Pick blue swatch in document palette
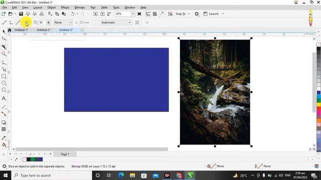Image resolution: width=321 pixels, height=180 pixels. (x=41, y=159)
